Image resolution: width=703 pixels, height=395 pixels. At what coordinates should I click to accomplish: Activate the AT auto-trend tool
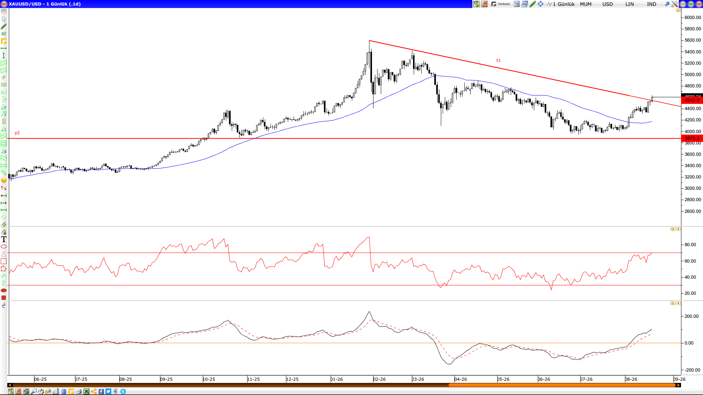point(4,34)
